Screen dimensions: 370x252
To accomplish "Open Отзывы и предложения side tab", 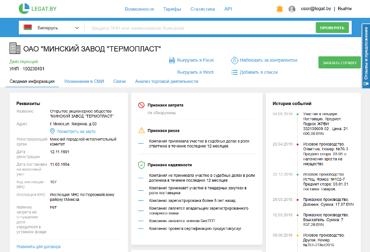I will pos(366,56).
